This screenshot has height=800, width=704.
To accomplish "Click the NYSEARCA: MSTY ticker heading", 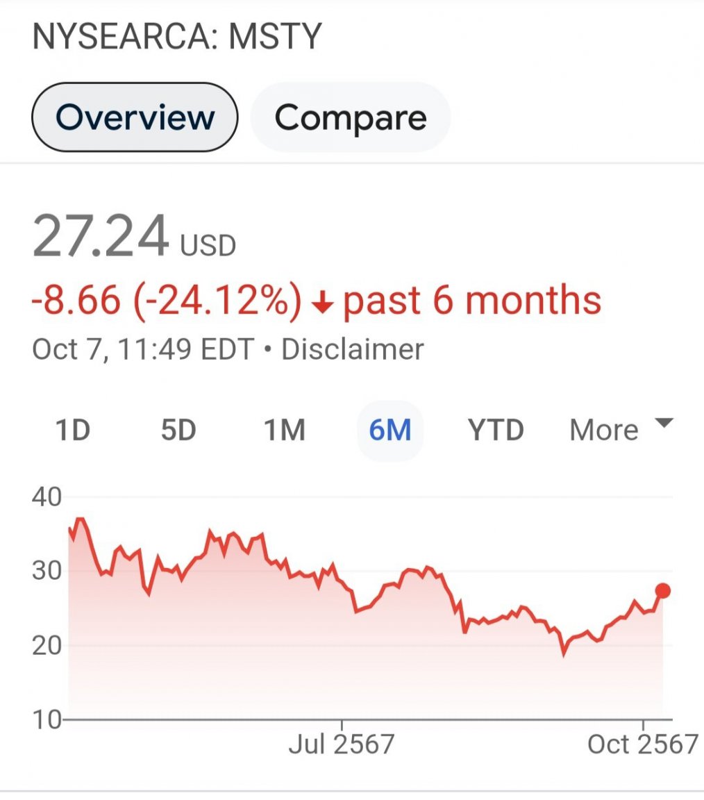I will (176, 35).
